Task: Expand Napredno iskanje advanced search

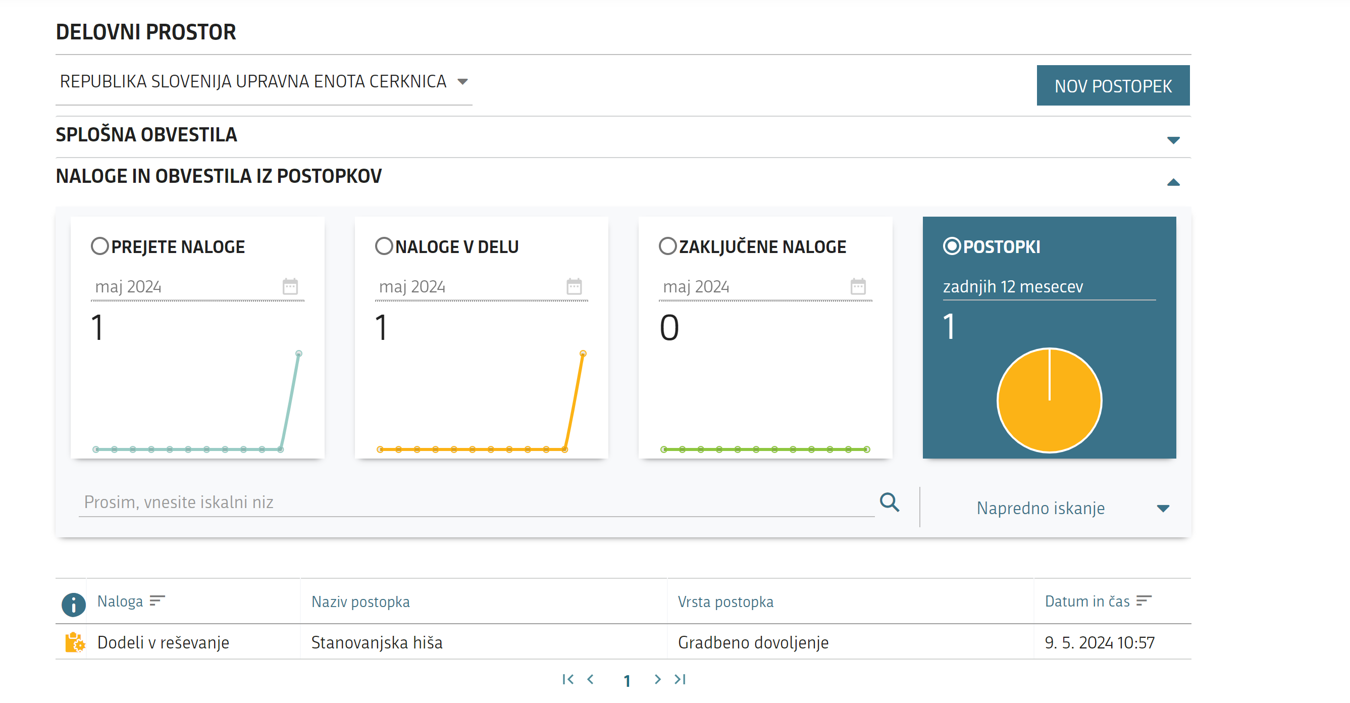Action: point(1072,508)
